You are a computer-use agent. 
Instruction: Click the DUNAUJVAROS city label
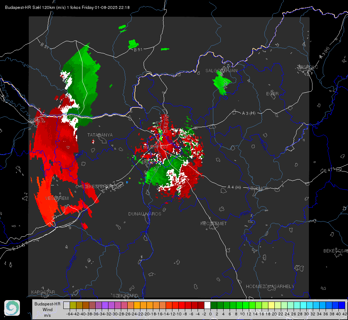pos(145,214)
